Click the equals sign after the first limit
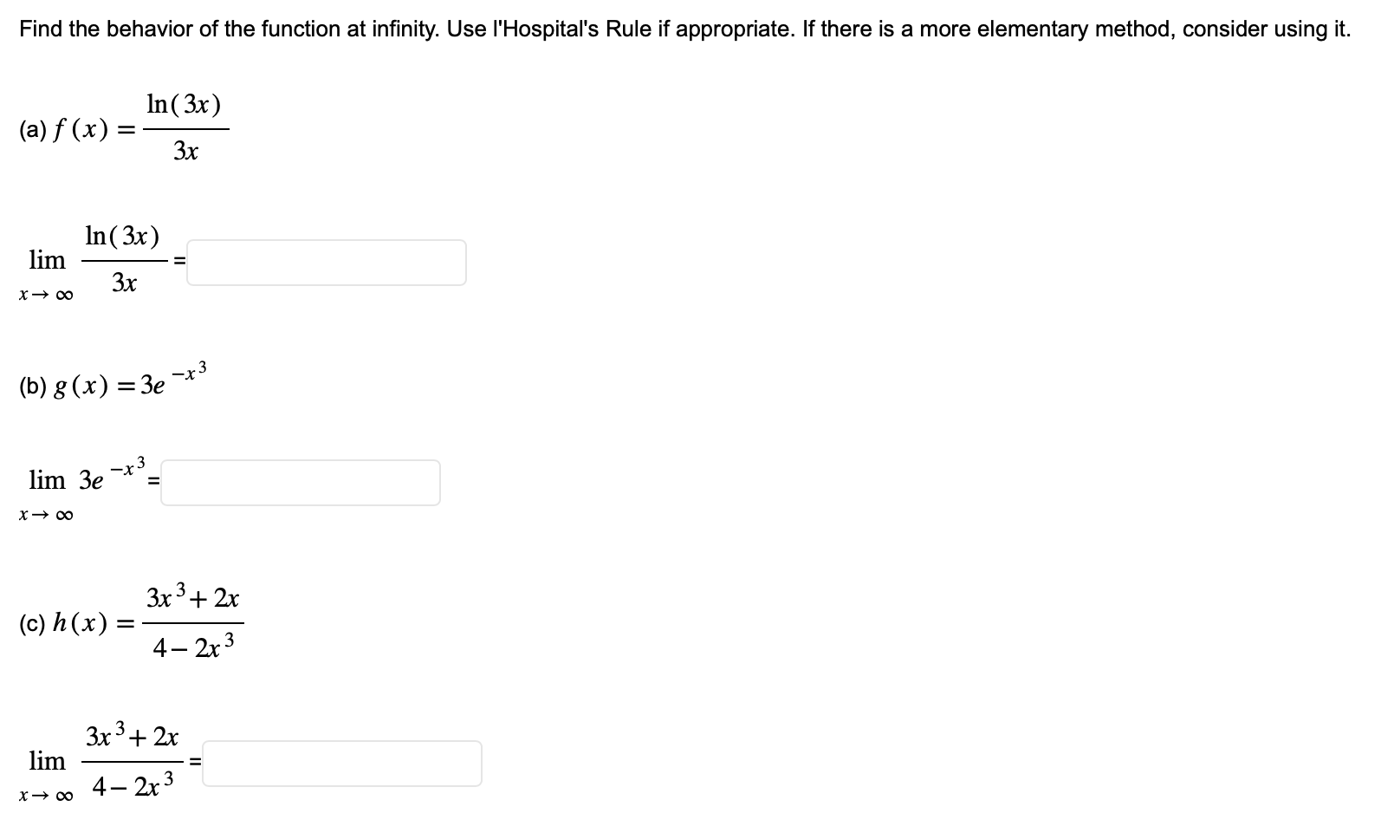The height and width of the screenshot is (839, 1381). 179,260
